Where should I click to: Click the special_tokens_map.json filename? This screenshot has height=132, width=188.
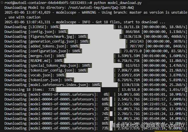[x=53, y=66]
